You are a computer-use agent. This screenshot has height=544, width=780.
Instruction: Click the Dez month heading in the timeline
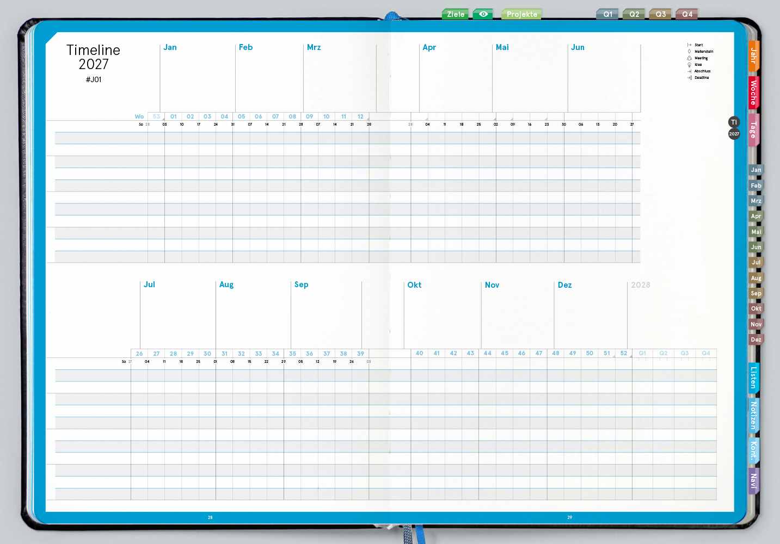[x=564, y=285]
